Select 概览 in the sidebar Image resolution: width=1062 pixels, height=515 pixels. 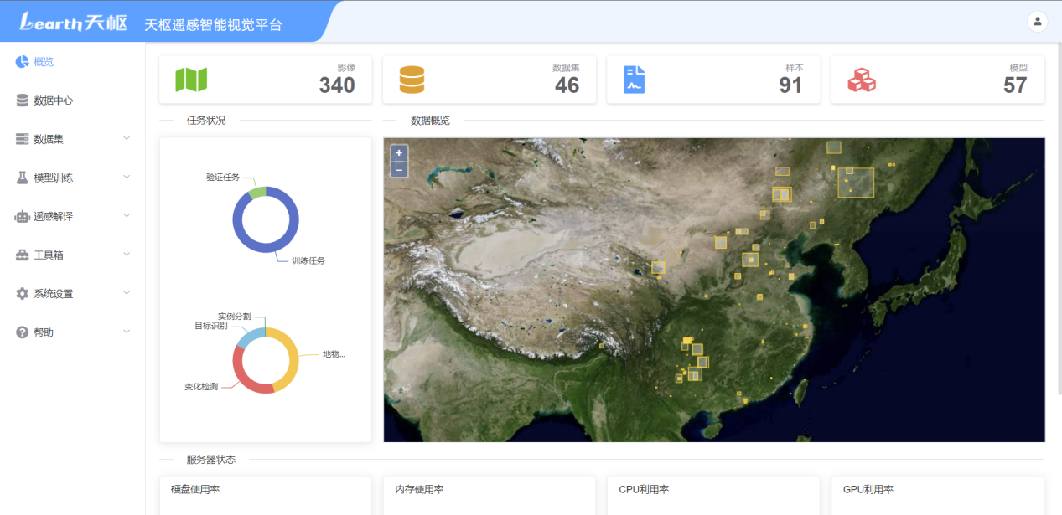pos(72,62)
